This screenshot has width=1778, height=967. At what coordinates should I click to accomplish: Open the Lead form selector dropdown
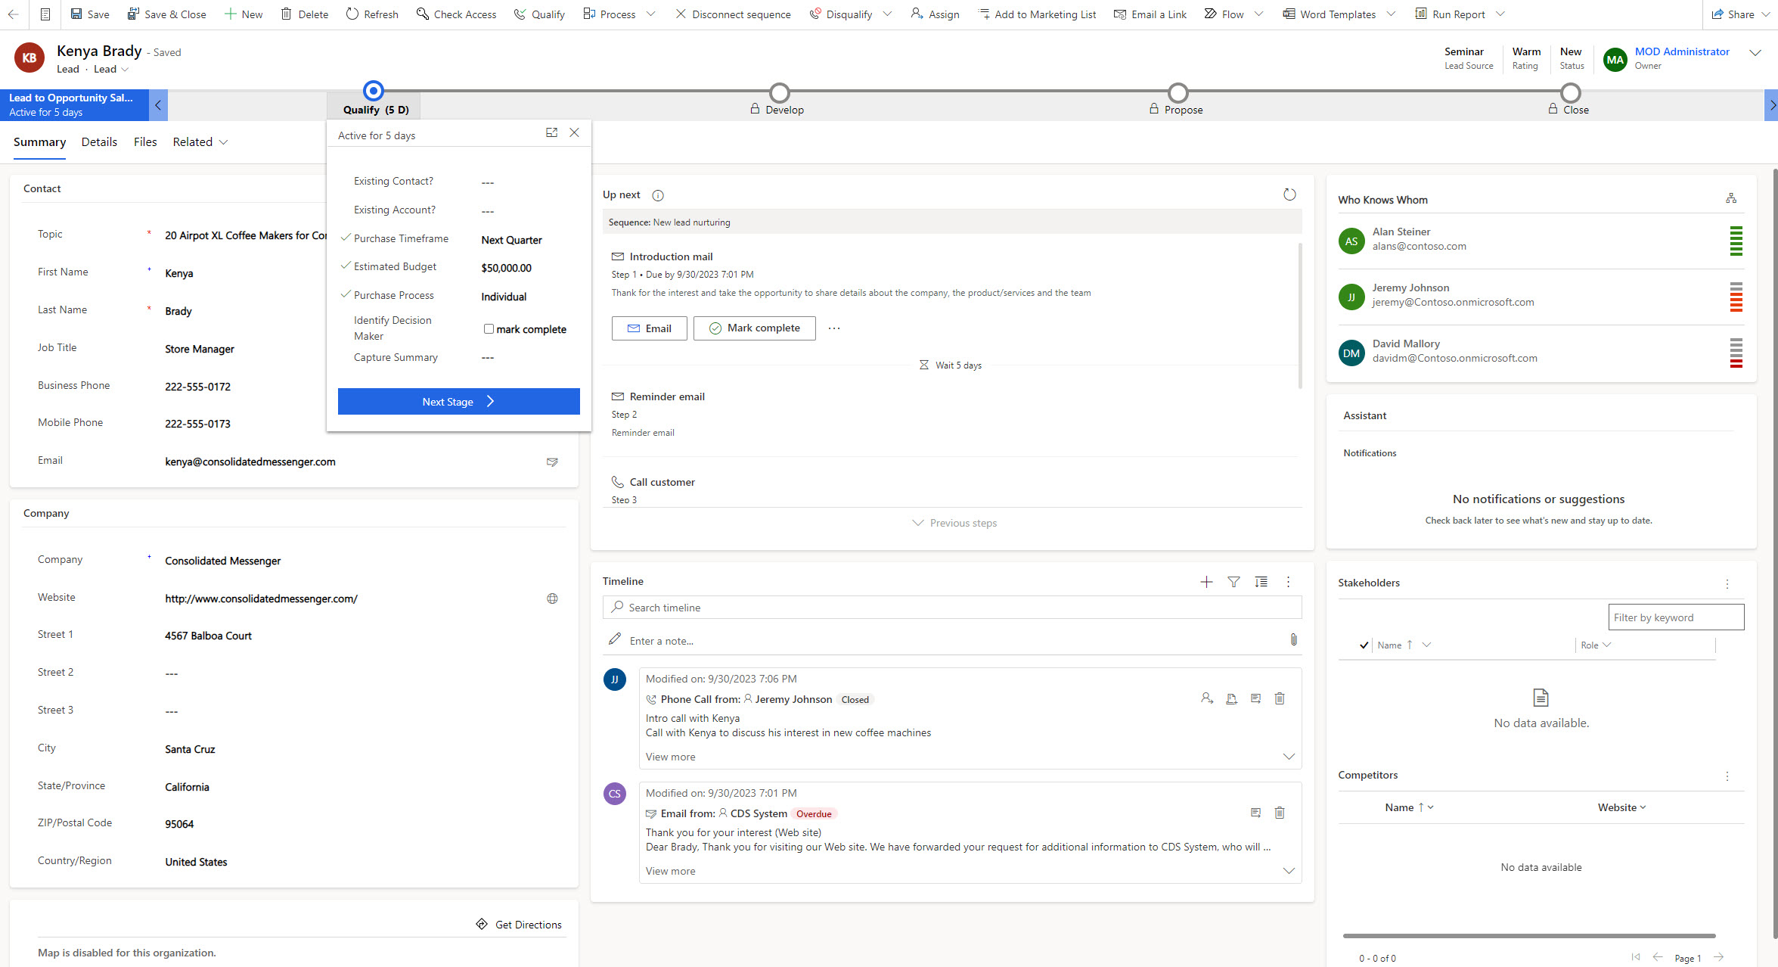(x=111, y=69)
